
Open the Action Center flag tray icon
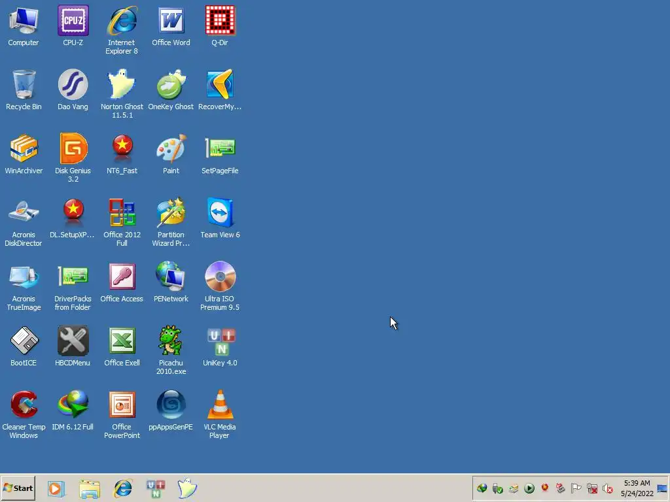click(576, 488)
